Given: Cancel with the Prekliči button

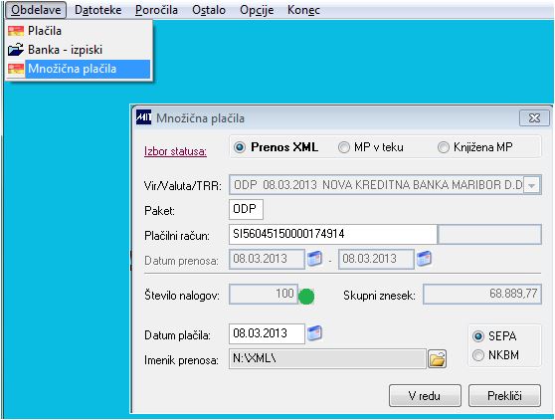Looking at the screenshot, I should [x=504, y=395].
